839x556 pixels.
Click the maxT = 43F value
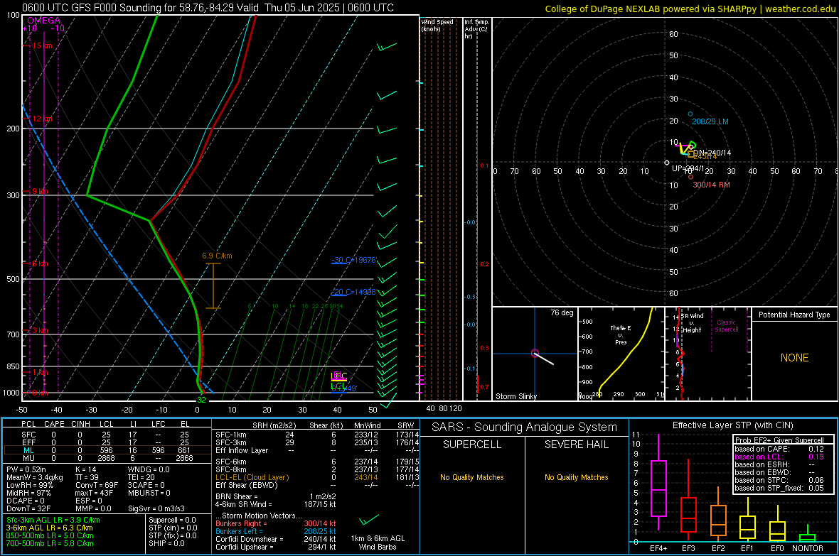tap(95, 493)
